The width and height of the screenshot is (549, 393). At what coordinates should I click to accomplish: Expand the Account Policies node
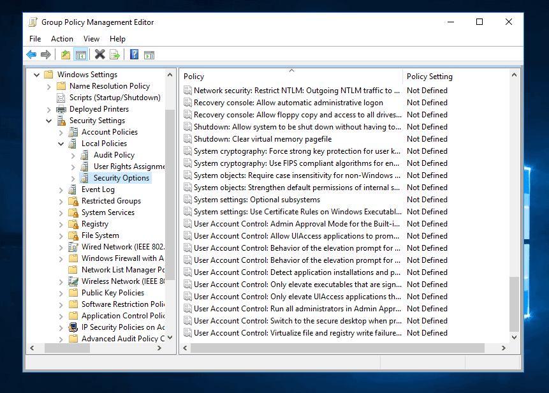click(x=61, y=131)
